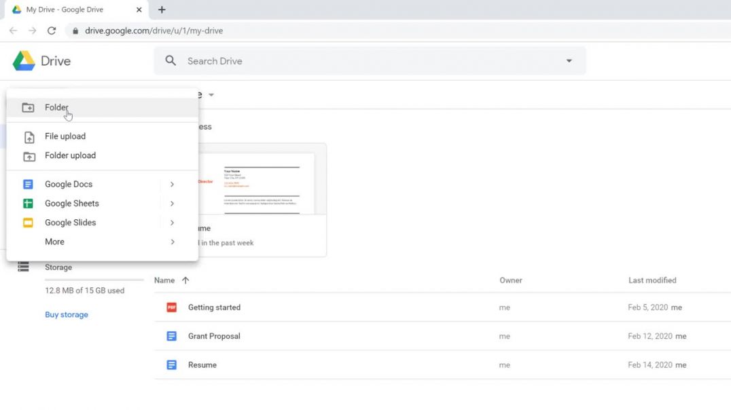Click the browser address bar URL
Screen dimensions: 731x410
point(154,31)
